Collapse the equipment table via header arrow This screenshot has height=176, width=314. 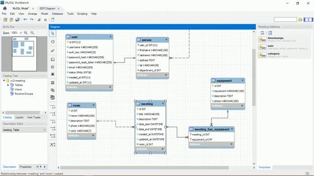click(x=242, y=80)
